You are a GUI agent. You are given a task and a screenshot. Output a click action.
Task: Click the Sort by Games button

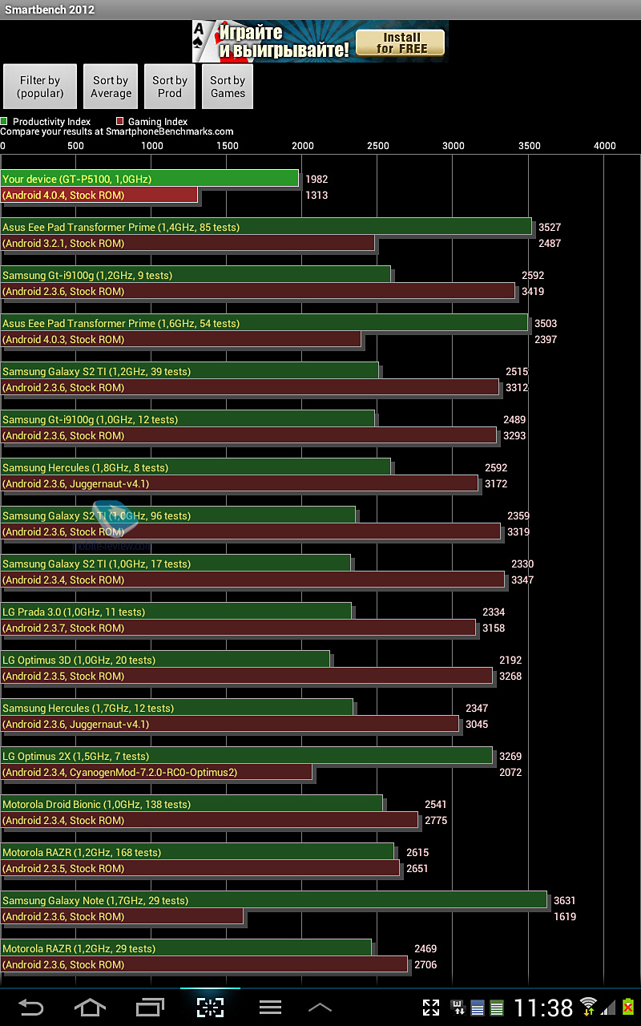click(228, 87)
